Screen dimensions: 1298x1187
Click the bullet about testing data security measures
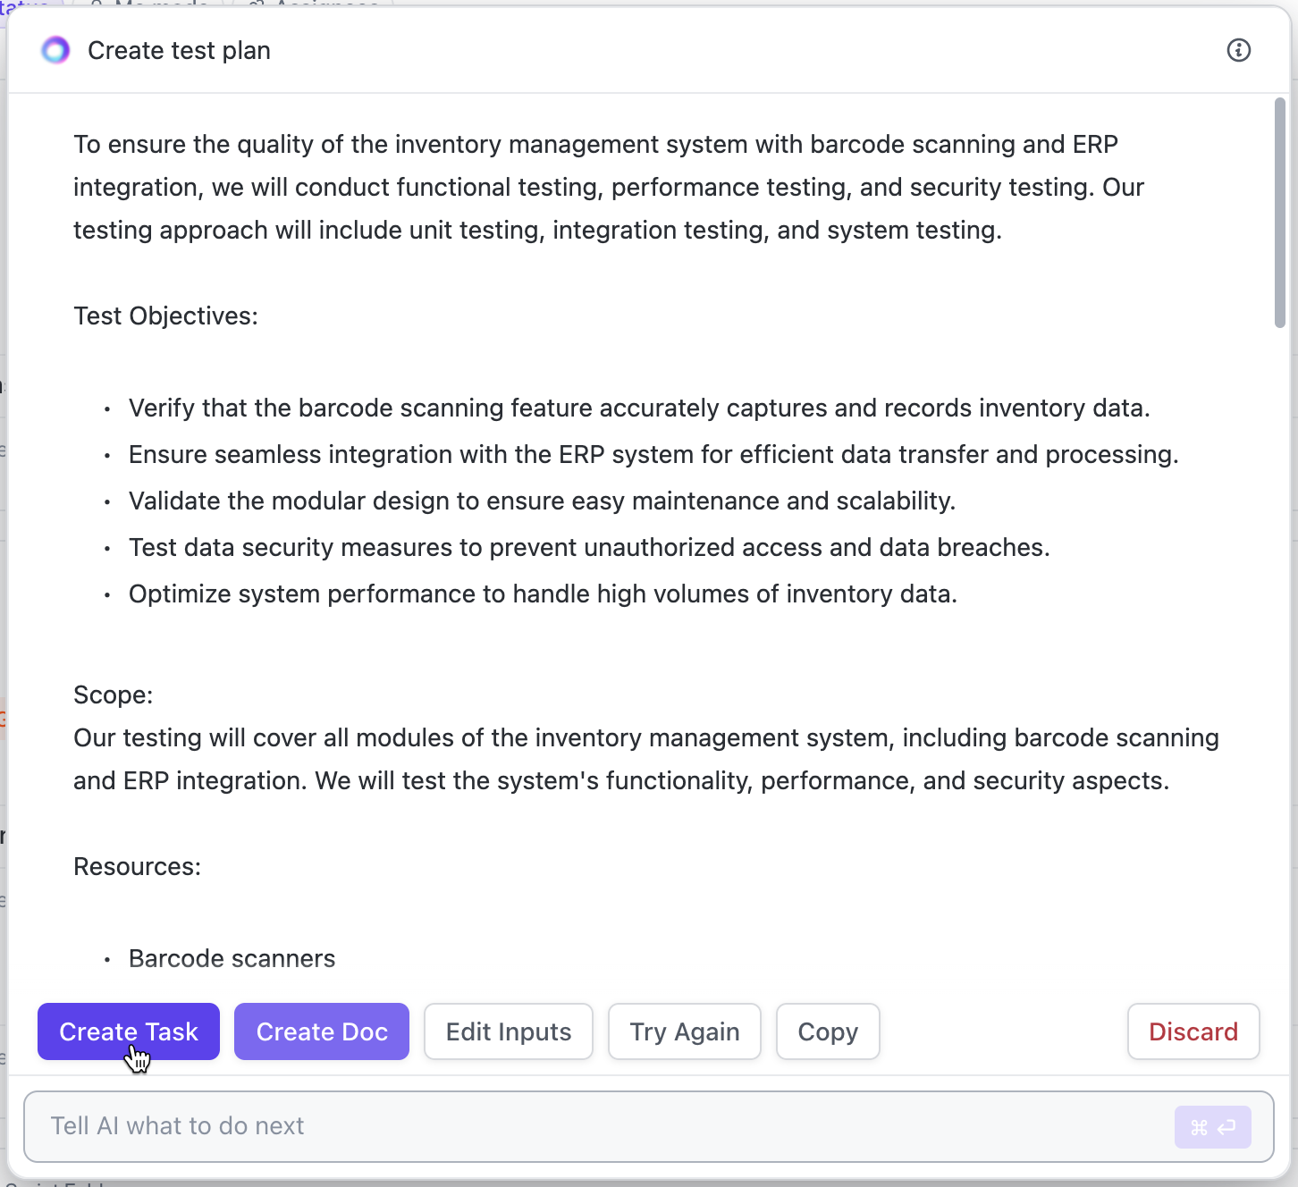pos(589,548)
